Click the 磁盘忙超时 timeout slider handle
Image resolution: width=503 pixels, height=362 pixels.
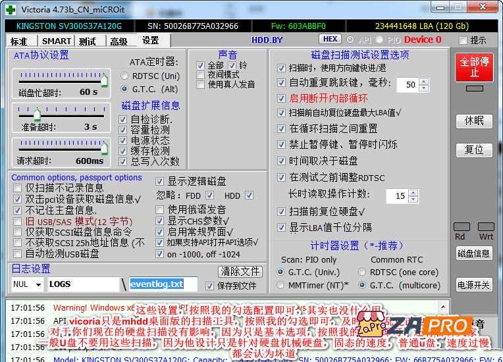(x=104, y=80)
